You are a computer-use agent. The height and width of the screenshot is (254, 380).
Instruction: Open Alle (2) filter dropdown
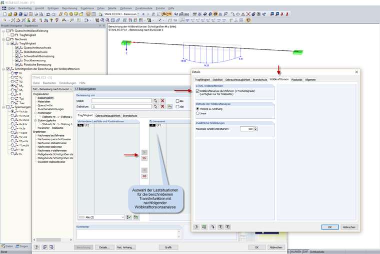coord(122,217)
